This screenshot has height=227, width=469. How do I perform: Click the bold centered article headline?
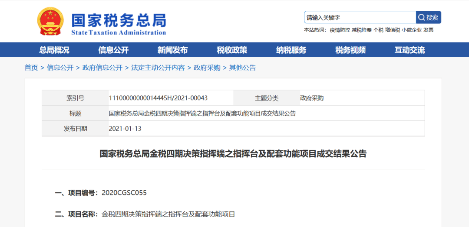(x=233, y=154)
